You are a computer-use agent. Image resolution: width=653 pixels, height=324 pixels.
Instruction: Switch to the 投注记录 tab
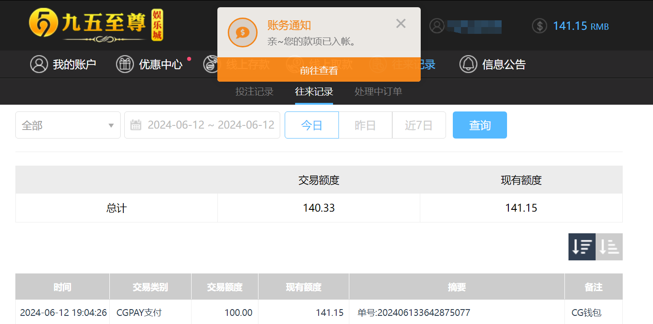tap(254, 92)
